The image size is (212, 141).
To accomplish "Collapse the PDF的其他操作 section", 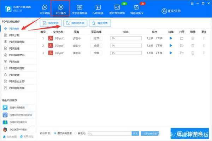I will tap(33, 22).
